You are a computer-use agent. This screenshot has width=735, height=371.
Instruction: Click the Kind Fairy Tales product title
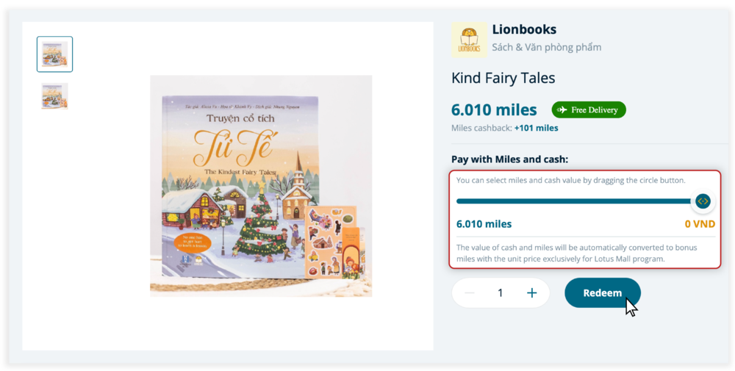503,78
